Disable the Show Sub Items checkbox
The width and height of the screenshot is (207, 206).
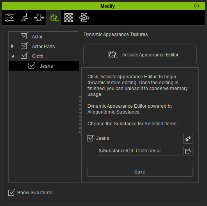coord(11,193)
